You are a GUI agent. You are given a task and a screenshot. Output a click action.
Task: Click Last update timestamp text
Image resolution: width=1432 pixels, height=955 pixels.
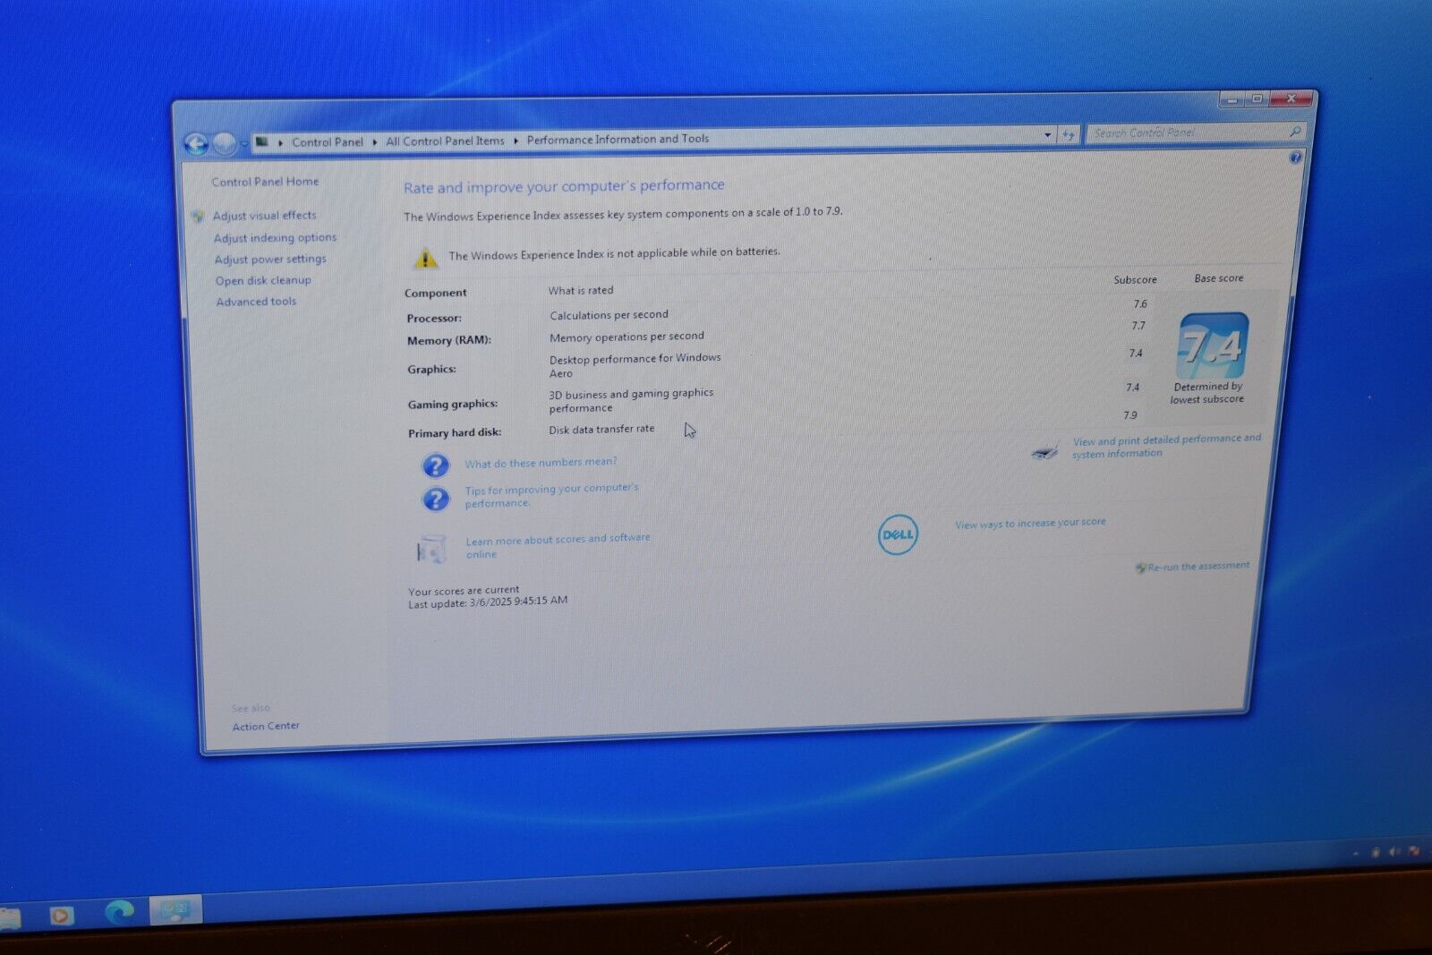488,602
